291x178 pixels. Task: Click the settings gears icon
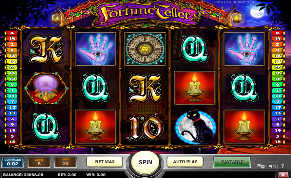pyautogui.click(x=261, y=166)
